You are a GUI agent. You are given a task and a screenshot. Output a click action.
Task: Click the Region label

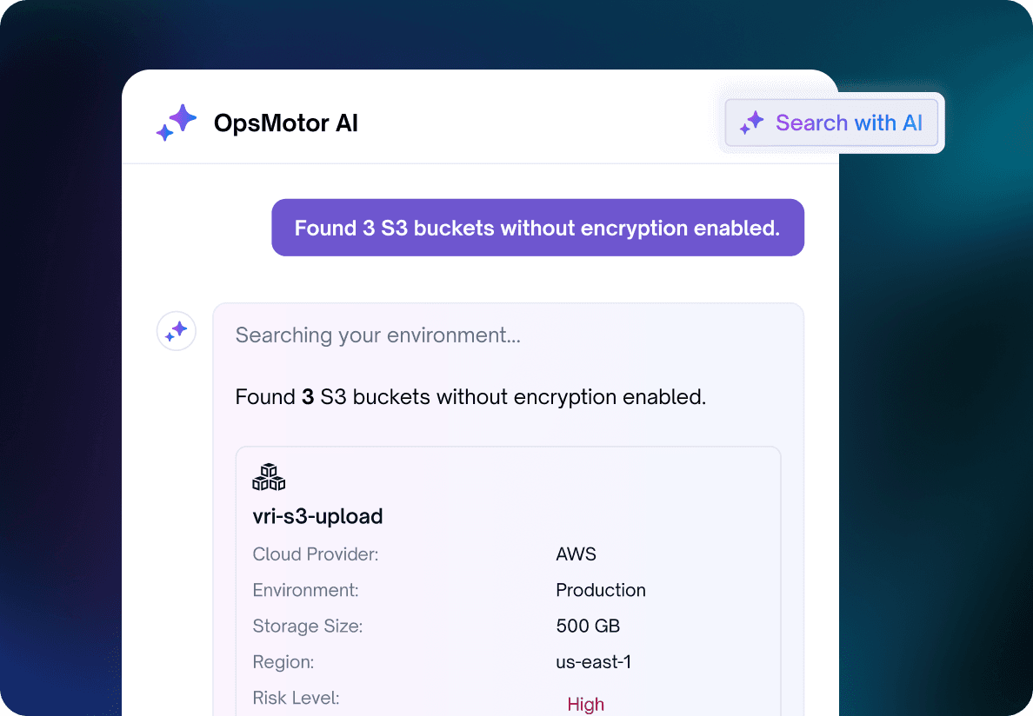(x=283, y=662)
